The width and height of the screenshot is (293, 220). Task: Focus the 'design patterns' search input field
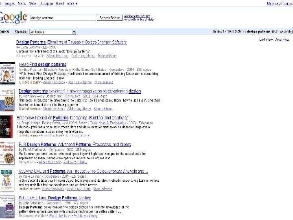63,18
